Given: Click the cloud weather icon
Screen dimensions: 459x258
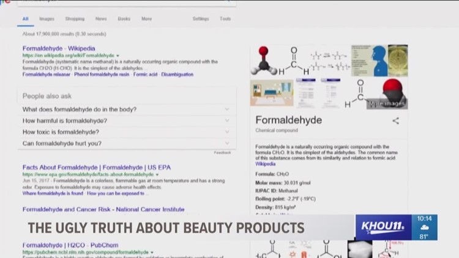Looking at the screenshot, I should 425,227.
